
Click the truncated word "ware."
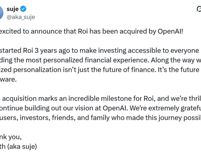click(9, 79)
